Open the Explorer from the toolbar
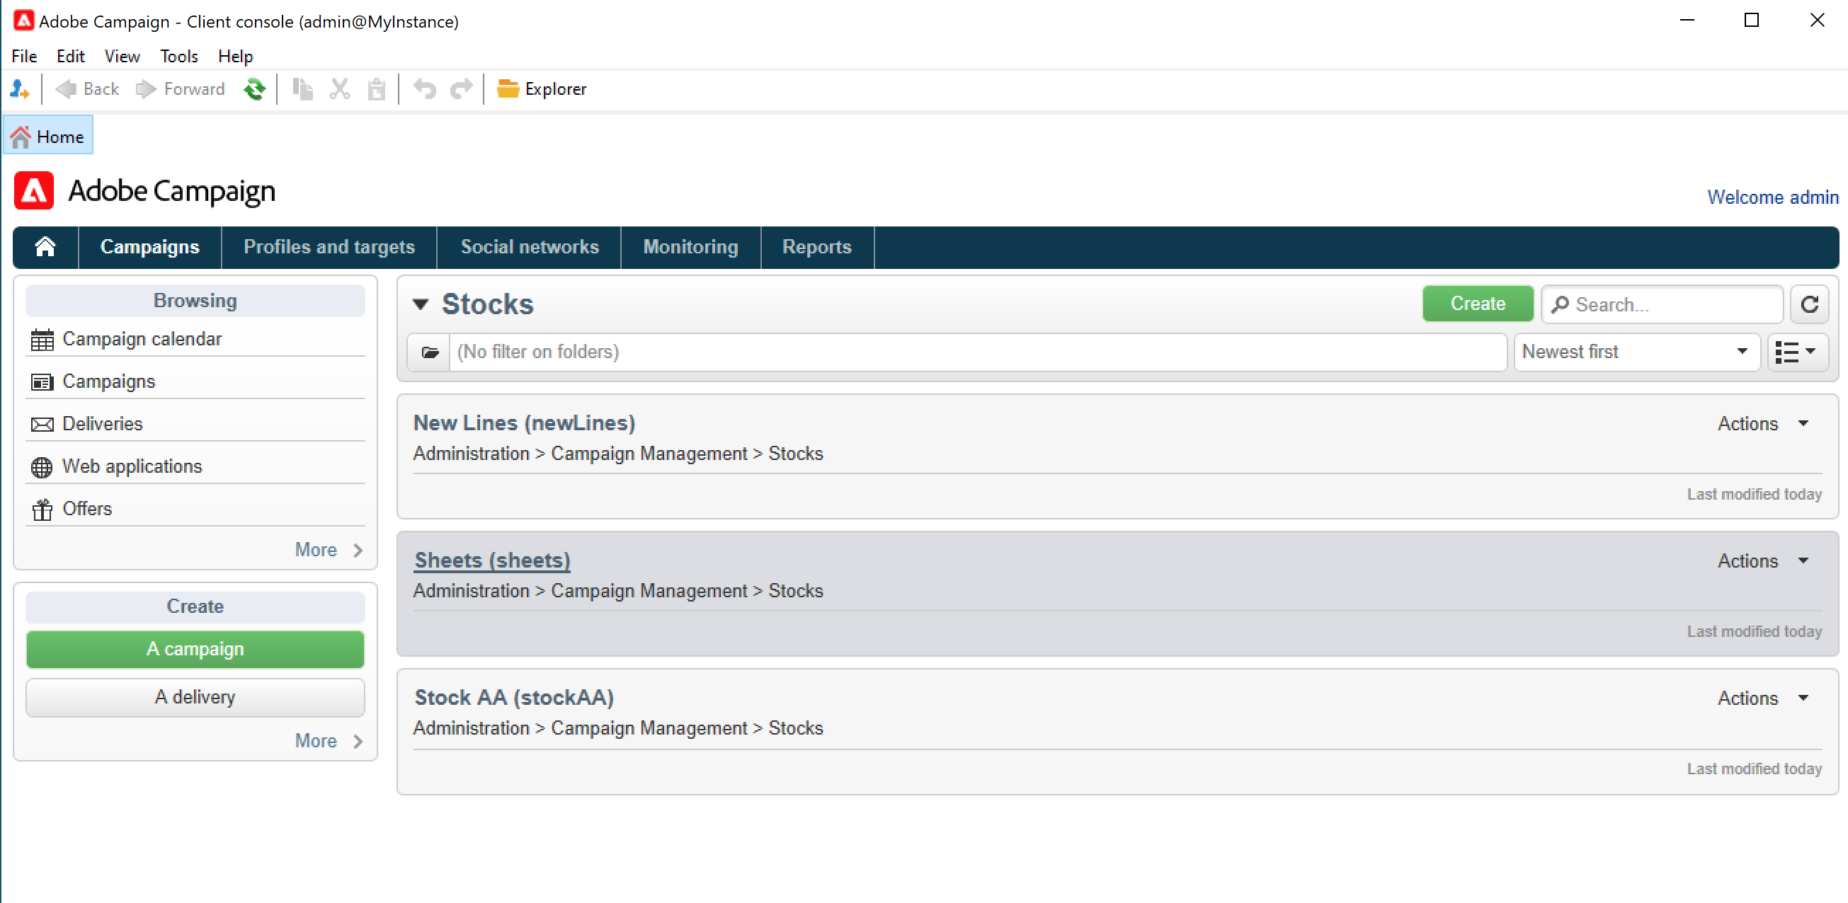This screenshot has height=903, width=1848. tap(542, 89)
